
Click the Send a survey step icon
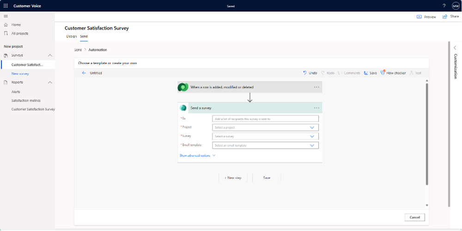pyautogui.click(x=183, y=108)
